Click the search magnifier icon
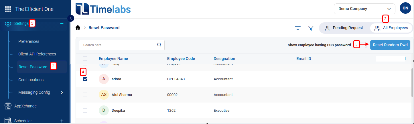Screen dimensions: 414x124 pyautogui.click(x=159, y=45)
